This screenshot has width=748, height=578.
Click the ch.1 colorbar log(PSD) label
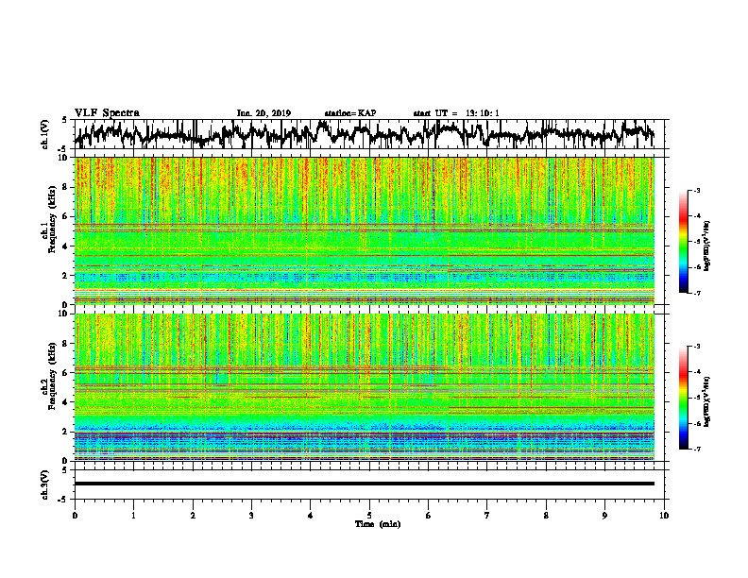(x=707, y=246)
